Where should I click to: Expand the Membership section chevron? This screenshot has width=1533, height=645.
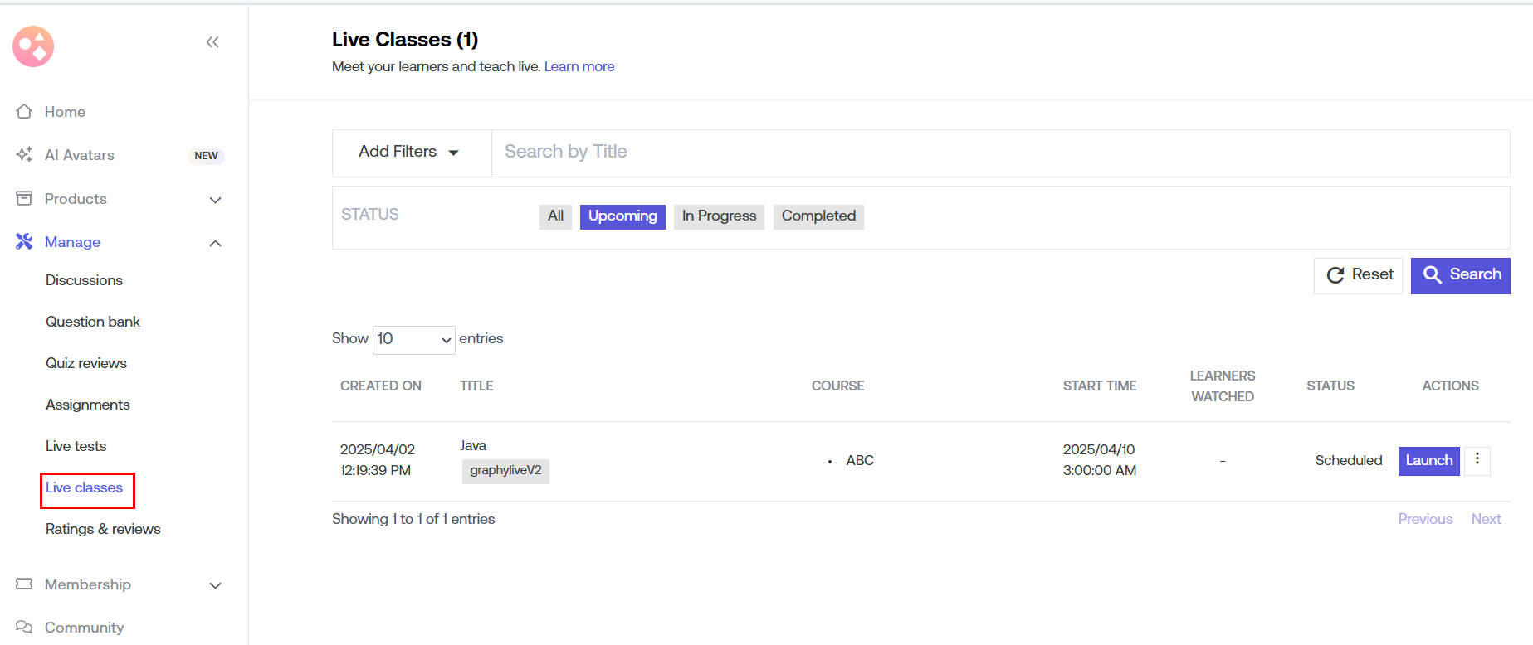216,585
